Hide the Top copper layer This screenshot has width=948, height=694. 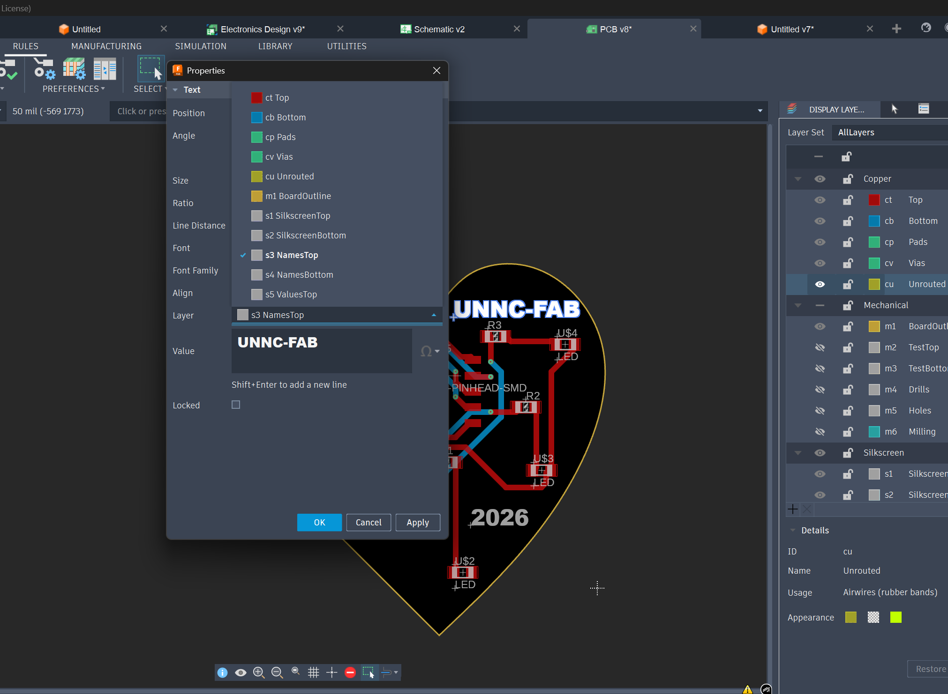click(820, 200)
